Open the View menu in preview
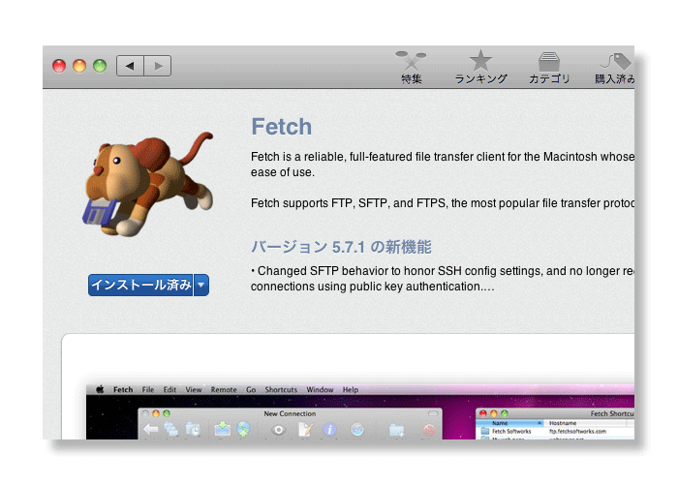678x484 pixels. [194, 390]
